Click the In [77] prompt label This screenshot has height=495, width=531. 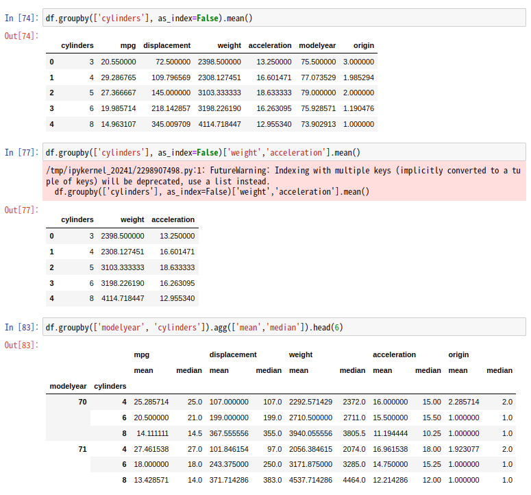click(x=22, y=152)
